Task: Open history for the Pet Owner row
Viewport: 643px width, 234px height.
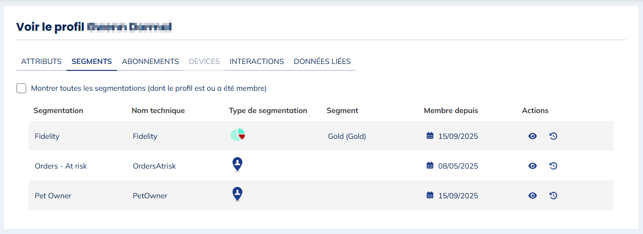Action: [x=553, y=195]
